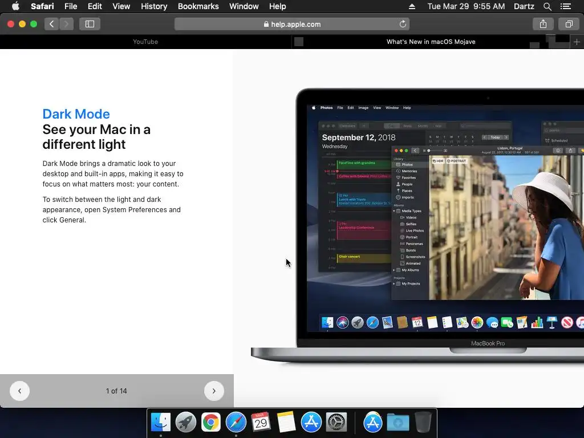The height and width of the screenshot is (438, 584).
Task: Click the Dark Mode heading
Action: click(76, 114)
